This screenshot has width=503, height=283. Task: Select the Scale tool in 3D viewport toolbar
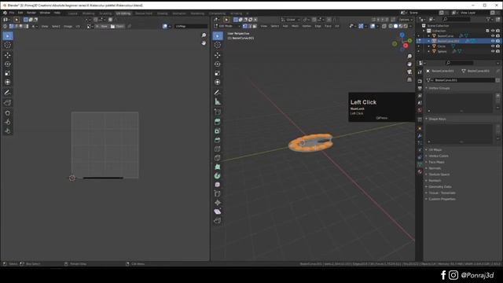point(217,73)
